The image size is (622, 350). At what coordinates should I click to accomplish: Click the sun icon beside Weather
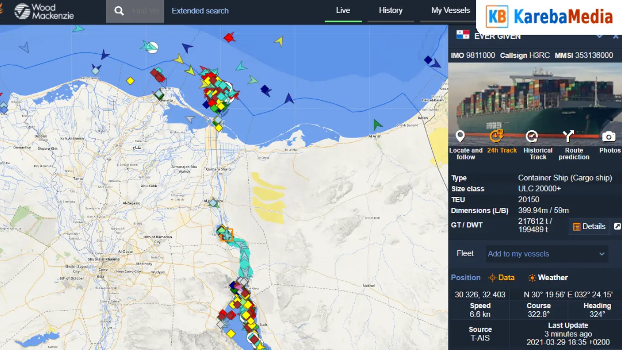(x=532, y=278)
